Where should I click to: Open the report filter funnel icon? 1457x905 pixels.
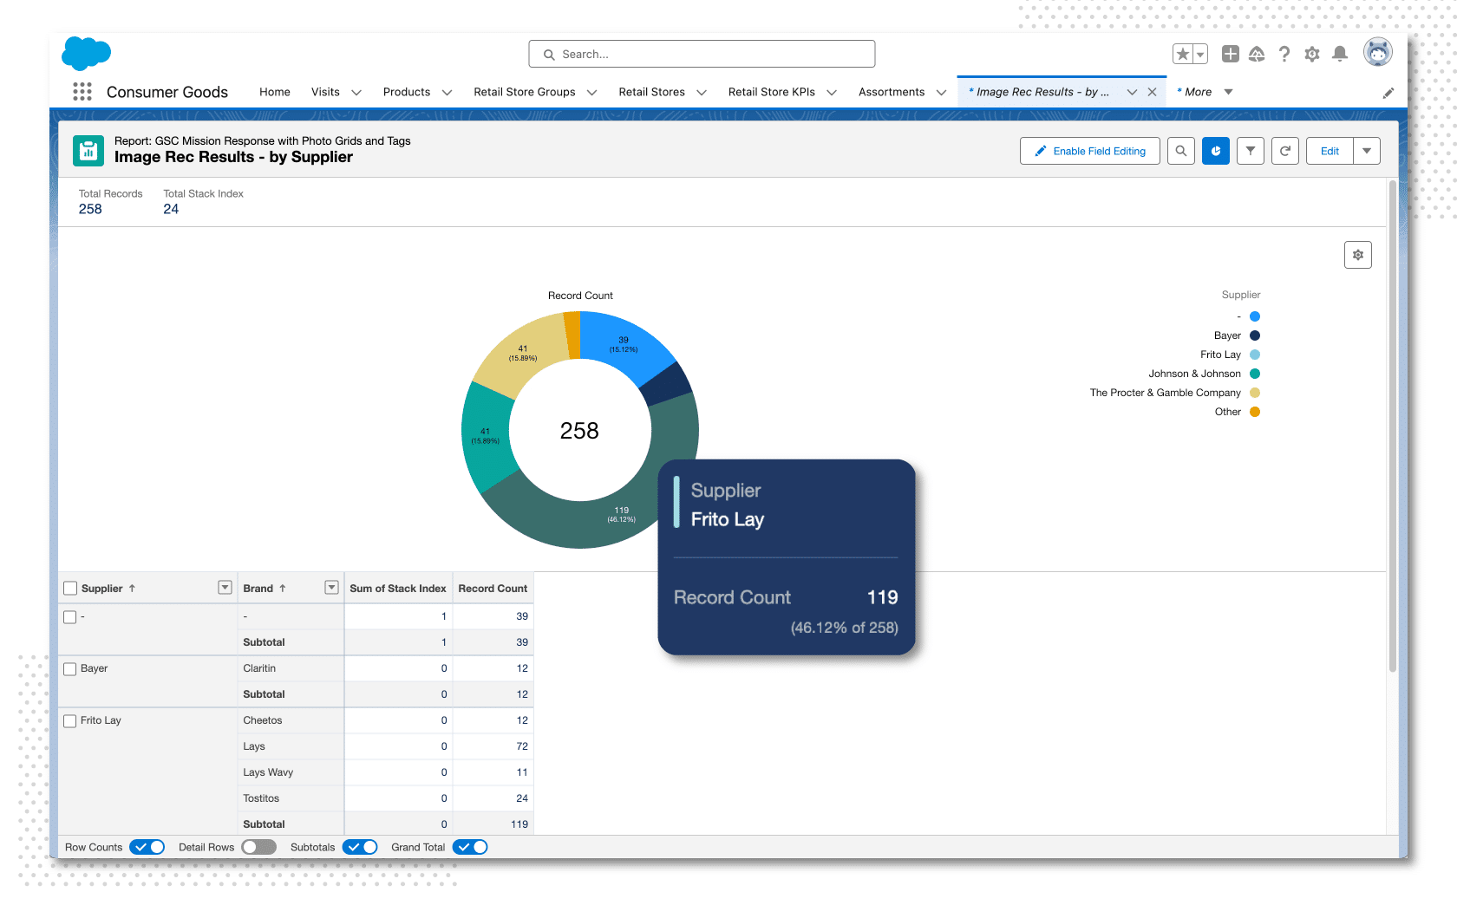click(x=1250, y=151)
